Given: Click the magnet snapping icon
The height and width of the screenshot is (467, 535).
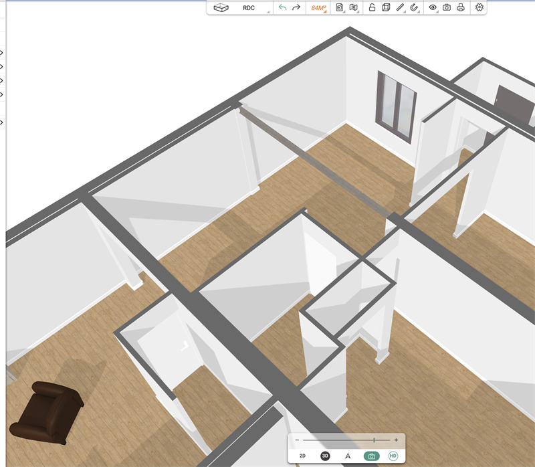Looking at the screenshot, I should 414,8.
